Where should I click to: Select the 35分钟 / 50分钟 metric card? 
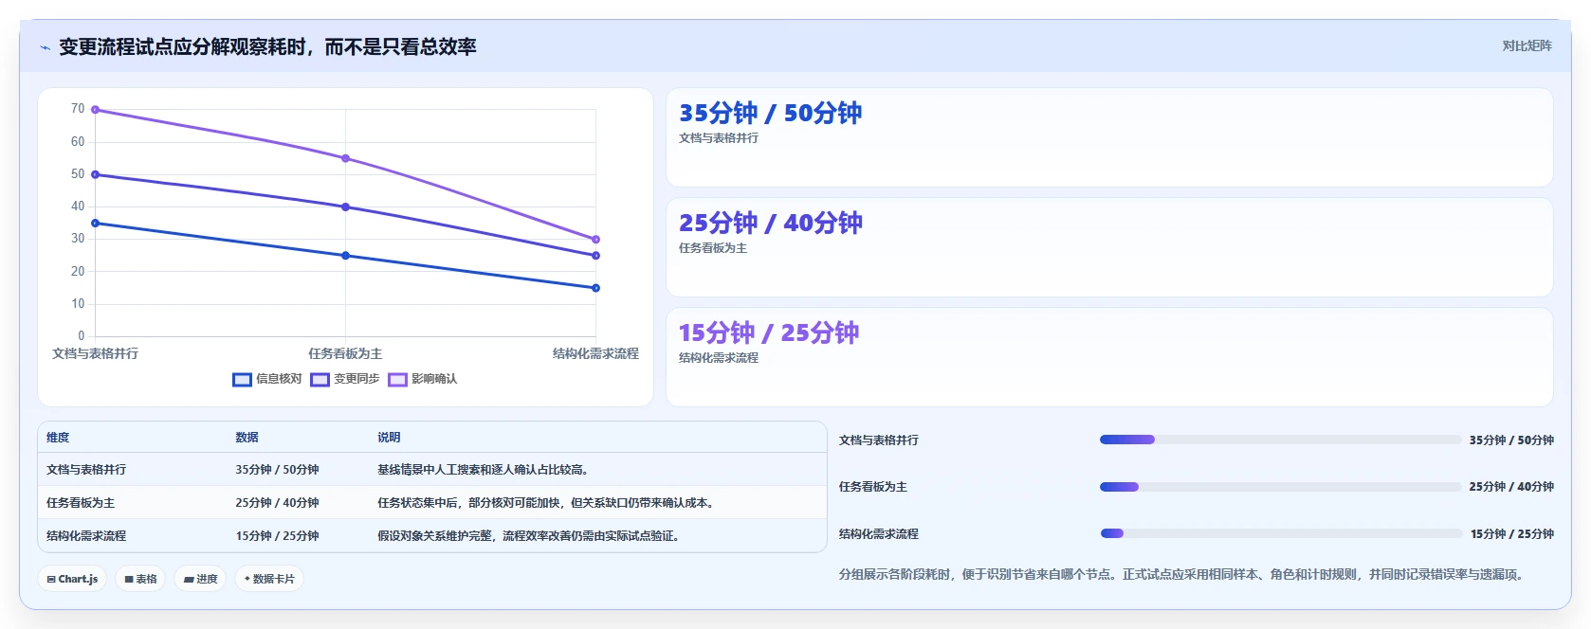1109,137
